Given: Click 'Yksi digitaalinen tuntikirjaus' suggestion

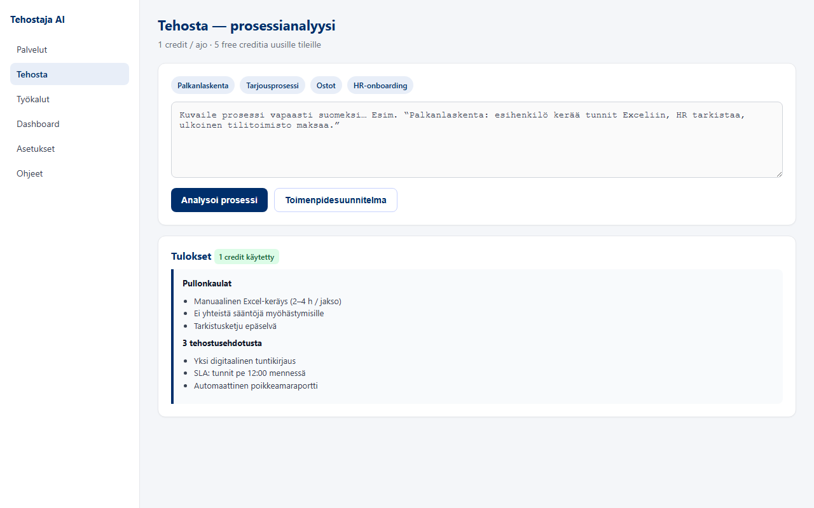Looking at the screenshot, I should point(245,361).
